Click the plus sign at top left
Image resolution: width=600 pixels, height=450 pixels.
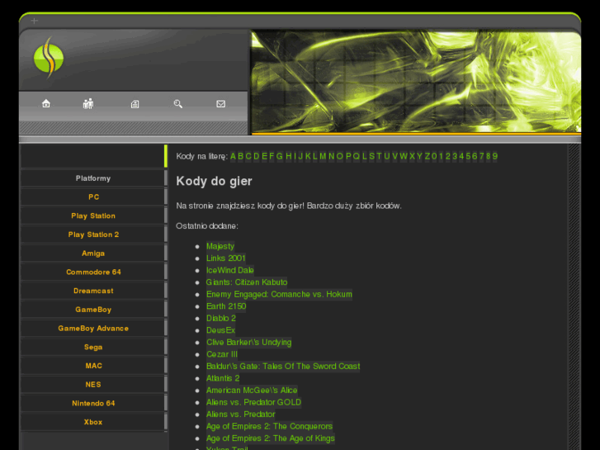[x=35, y=21]
